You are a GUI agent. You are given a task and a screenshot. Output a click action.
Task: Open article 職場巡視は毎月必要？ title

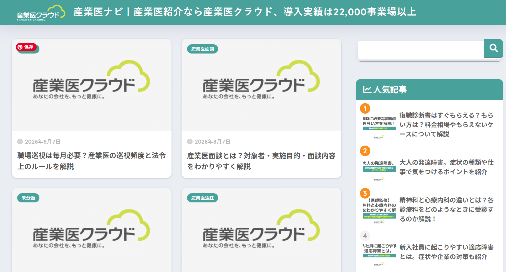[92, 161]
